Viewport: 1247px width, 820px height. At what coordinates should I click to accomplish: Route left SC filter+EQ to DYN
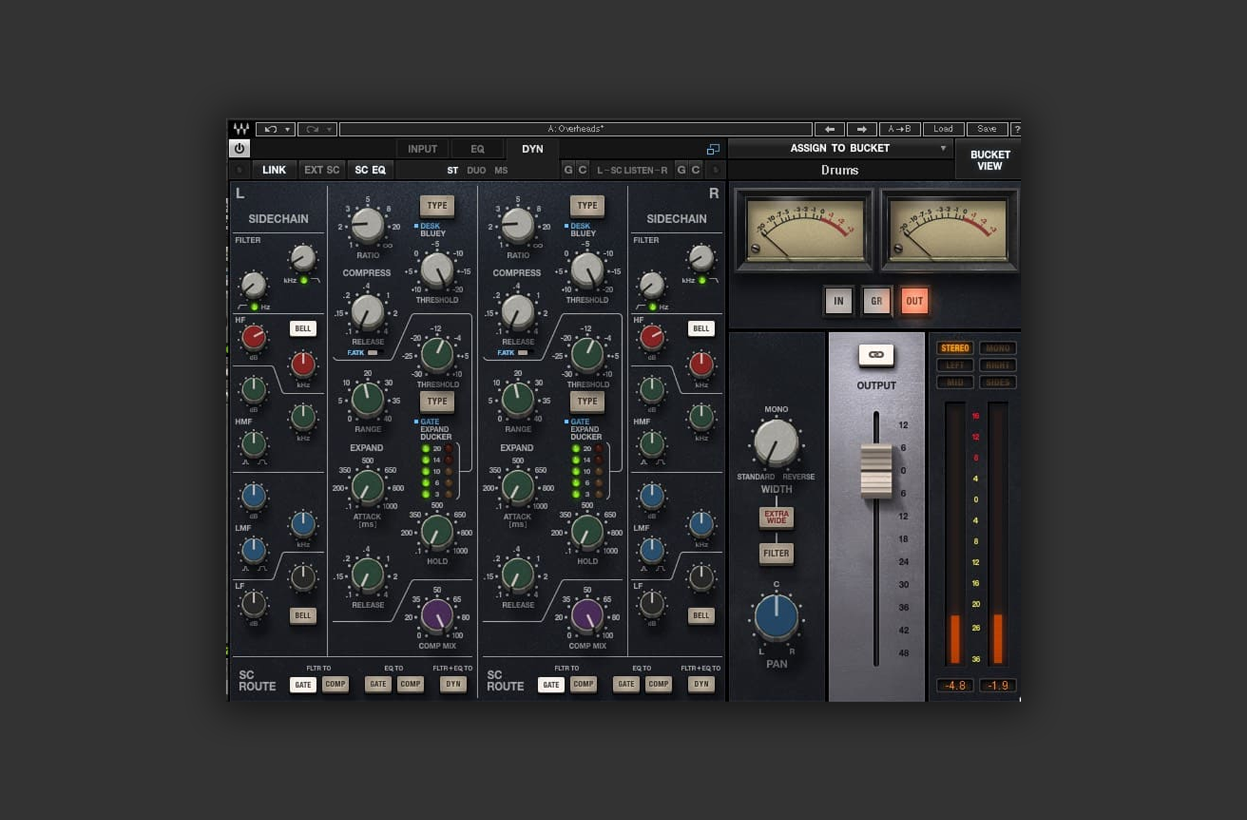click(x=453, y=684)
